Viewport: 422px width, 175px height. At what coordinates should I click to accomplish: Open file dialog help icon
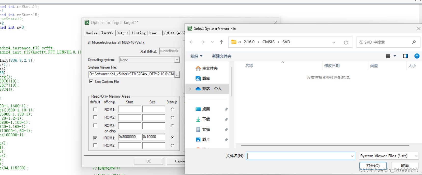tap(417, 56)
